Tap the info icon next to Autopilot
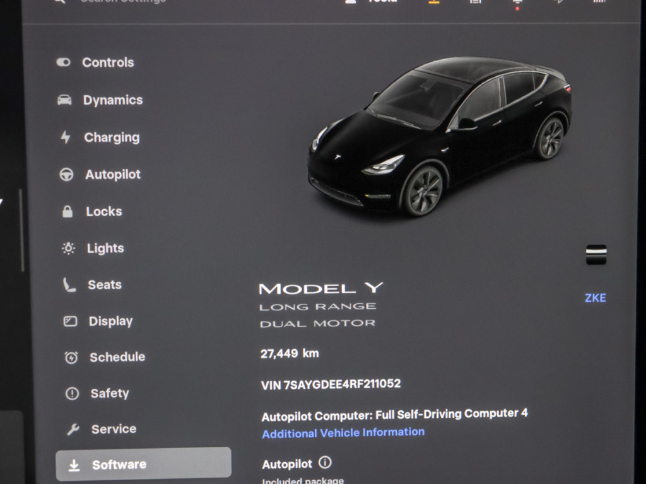Viewport: 646px width, 484px height. pyautogui.click(x=325, y=463)
